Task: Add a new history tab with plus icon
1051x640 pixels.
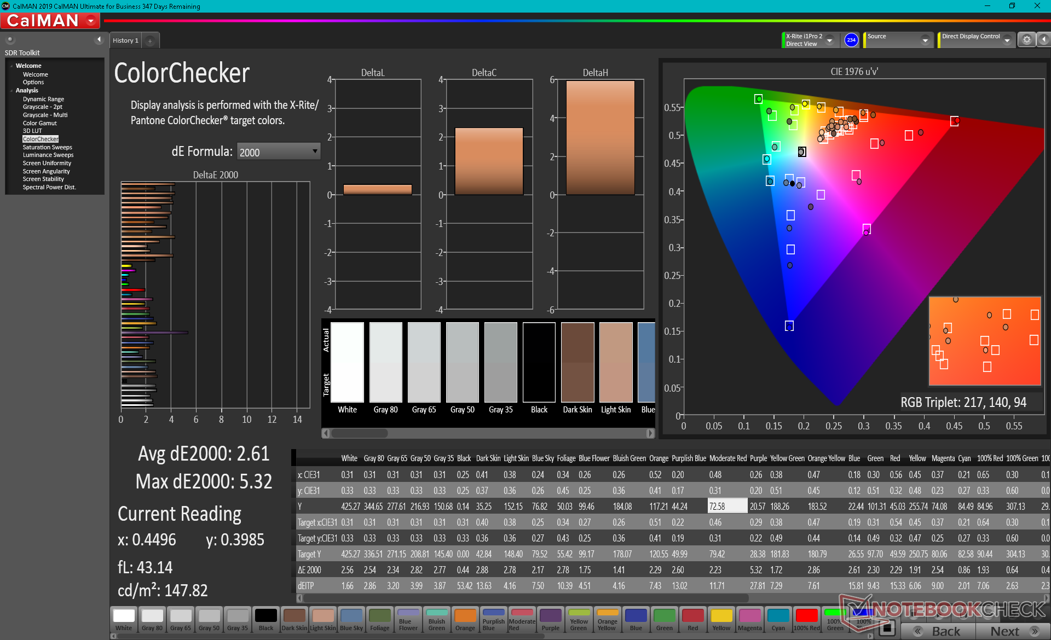Action: (150, 40)
